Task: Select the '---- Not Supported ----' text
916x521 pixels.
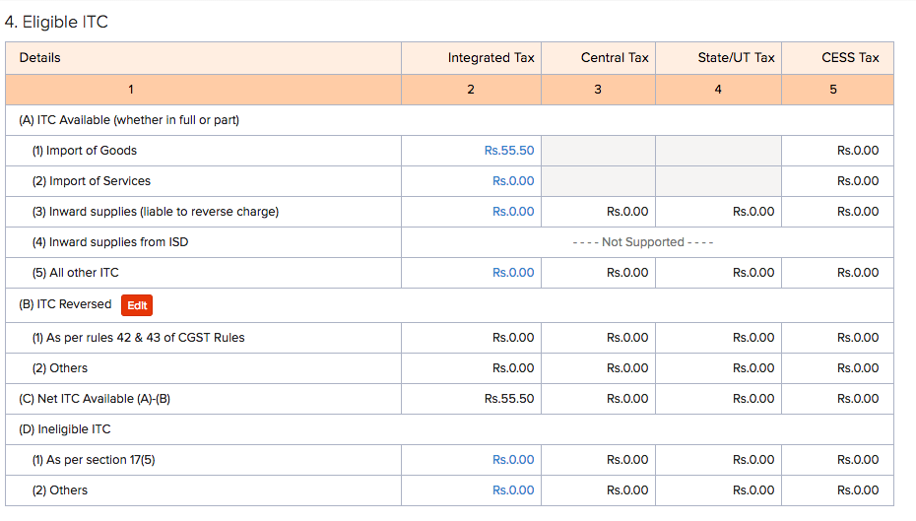Action: click(x=642, y=242)
